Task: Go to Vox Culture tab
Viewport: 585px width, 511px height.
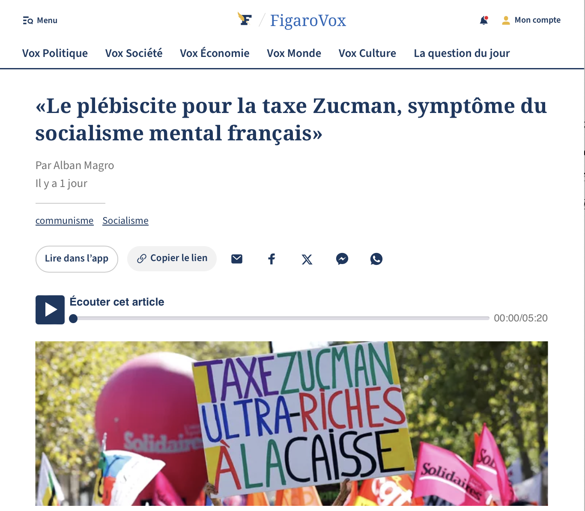Action: click(x=367, y=53)
